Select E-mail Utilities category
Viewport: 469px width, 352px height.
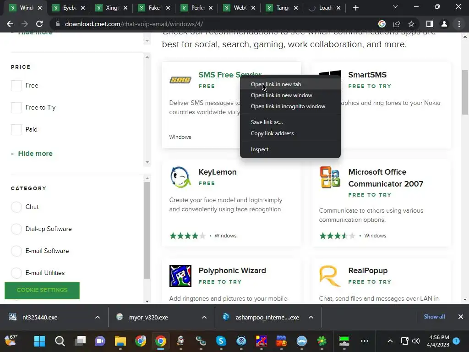16,273
